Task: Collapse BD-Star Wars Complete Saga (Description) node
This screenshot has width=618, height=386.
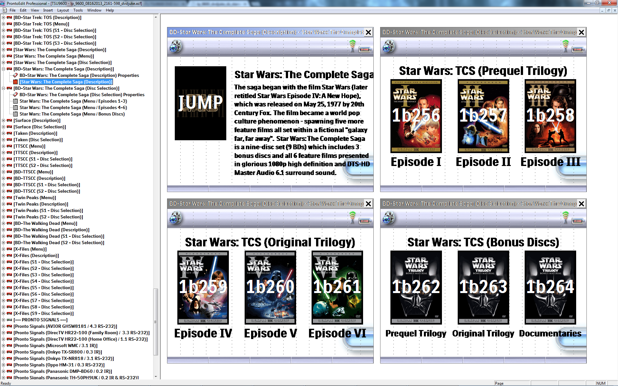Action: pyautogui.click(x=3, y=69)
